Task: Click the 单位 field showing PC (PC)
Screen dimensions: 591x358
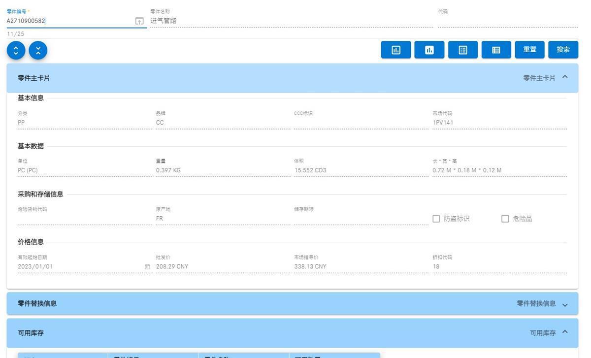Action: point(85,170)
